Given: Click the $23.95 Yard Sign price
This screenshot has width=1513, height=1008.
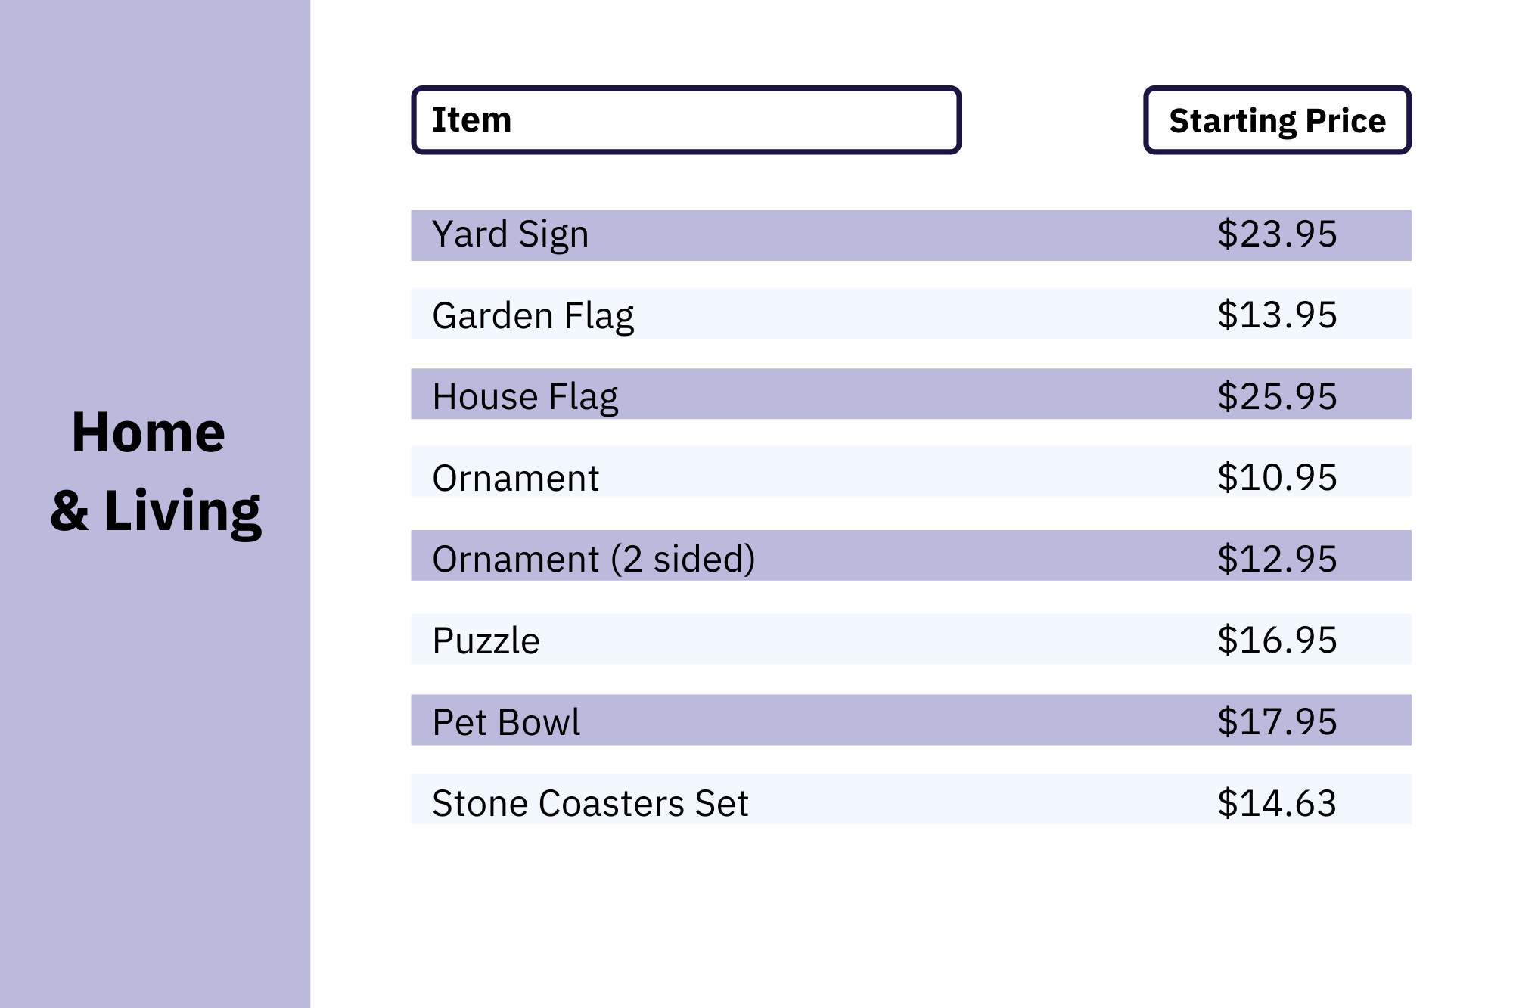Looking at the screenshot, I should pos(1277,234).
